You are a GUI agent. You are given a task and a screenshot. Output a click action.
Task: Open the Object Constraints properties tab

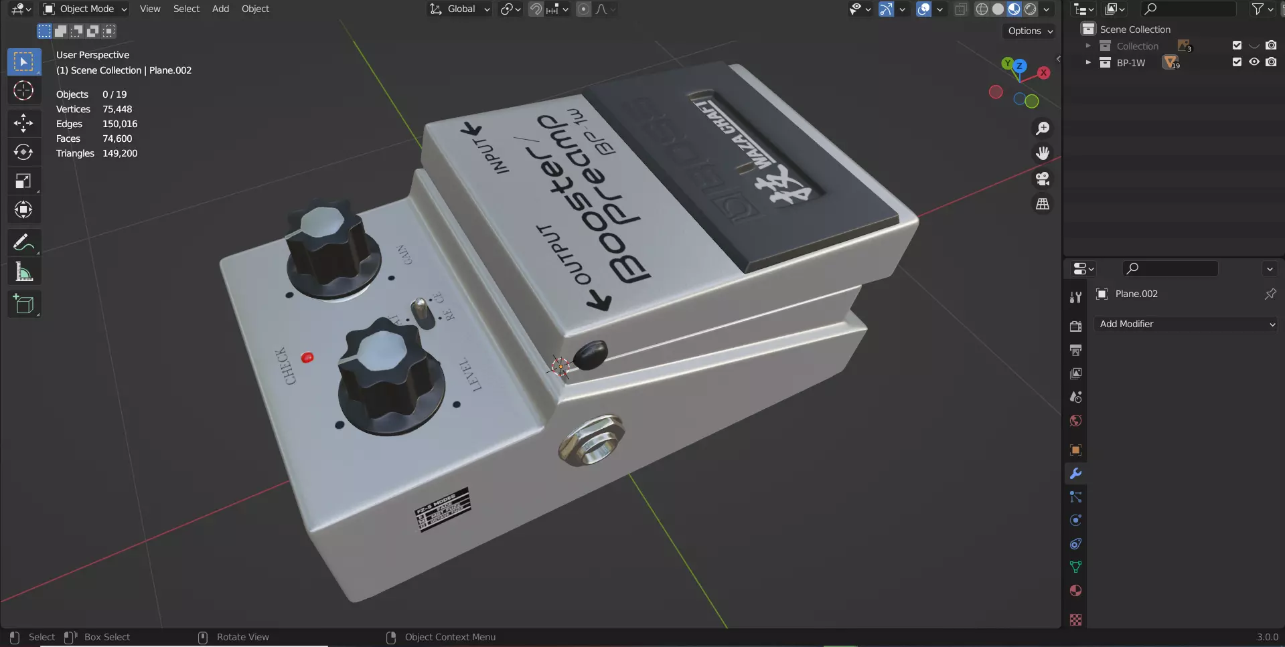tap(1075, 543)
